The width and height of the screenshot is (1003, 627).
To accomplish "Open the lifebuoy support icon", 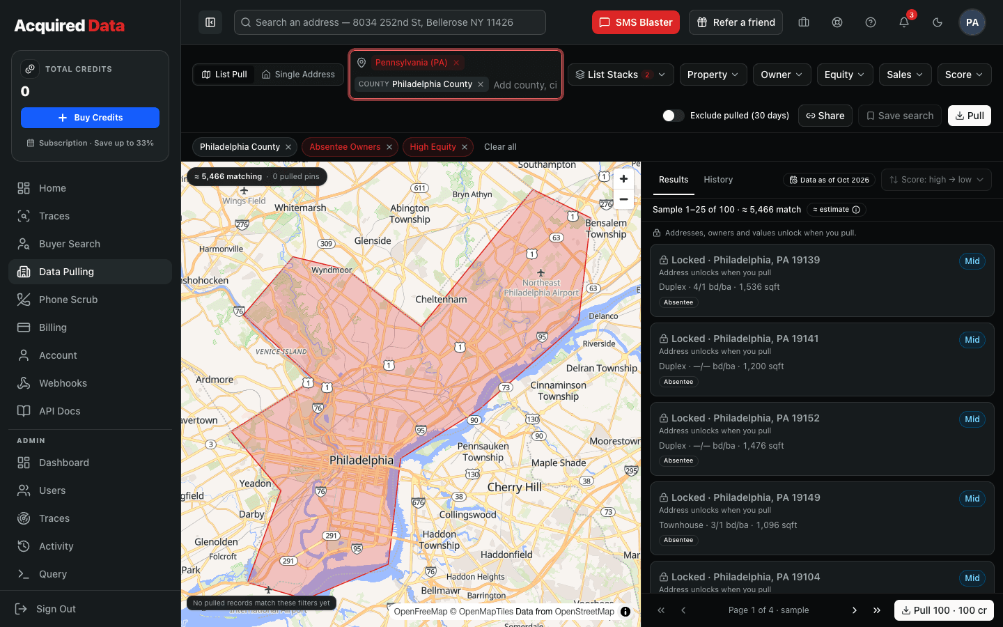I will pyautogui.click(x=837, y=22).
